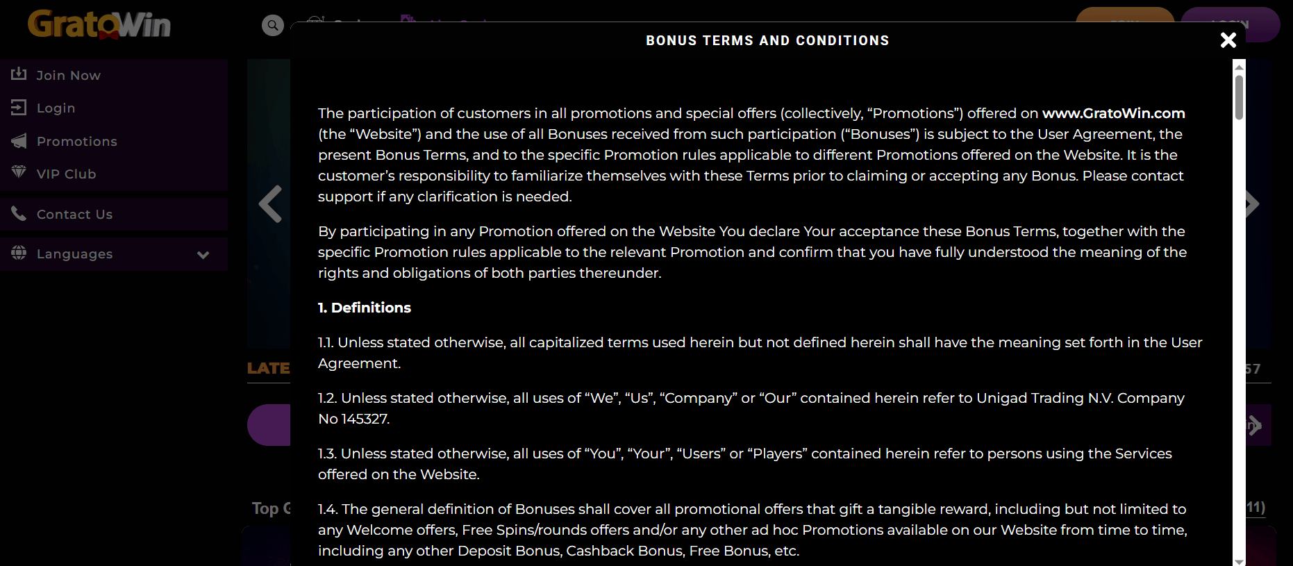This screenshot has width=1293, height=566.
Task: Open the Promotions menu item
Action: [x=76, y=142]
